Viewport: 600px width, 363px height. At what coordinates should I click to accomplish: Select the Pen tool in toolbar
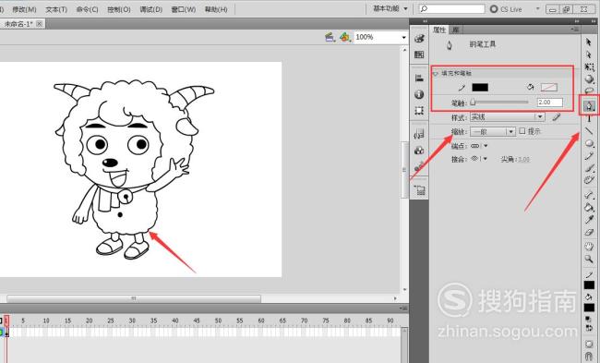pyautogui.click(x=589, y=105)
